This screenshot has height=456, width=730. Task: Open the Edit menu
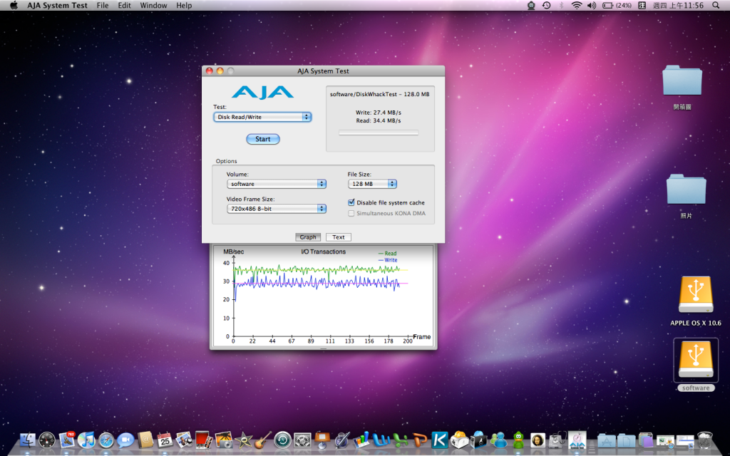coord(124,6)
